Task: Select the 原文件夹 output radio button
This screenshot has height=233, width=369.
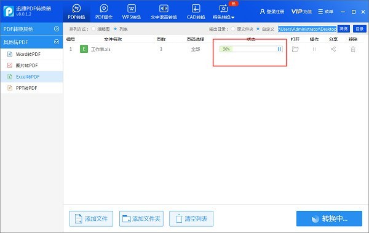Action: 233,29
